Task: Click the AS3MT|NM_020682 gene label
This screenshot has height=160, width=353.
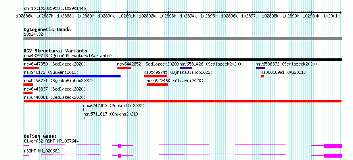Action: tap(42, 151)
